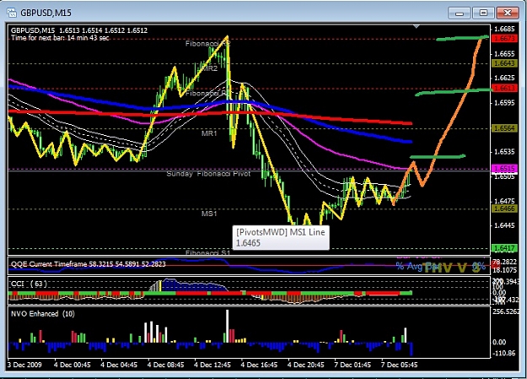This screenshot has width=527, height=379.
Task: Click the '4 Dec 08:45' time axis label
Action: (x=166, y=365)
